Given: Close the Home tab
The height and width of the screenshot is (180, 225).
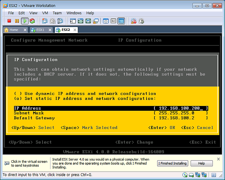Looking at the screenshot, I should [25, 30].
